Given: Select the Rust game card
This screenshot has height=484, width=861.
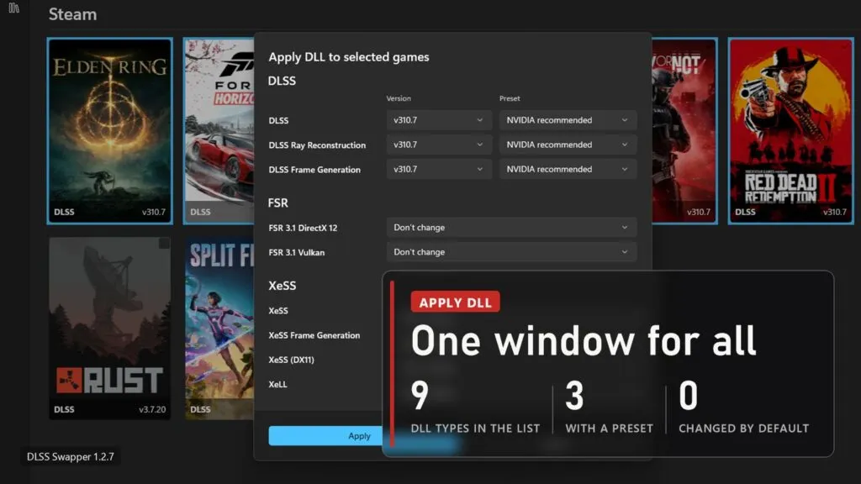Looking at the screenshot, I should [110, 329].
